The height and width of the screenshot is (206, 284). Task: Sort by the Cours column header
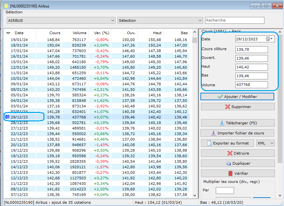(x=49, y=33)
